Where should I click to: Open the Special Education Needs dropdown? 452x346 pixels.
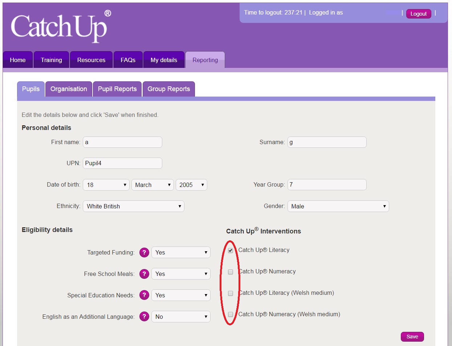click(181, 295)
